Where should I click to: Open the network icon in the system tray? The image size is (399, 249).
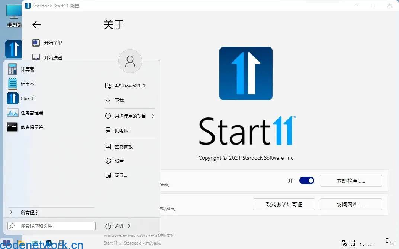pyautogui.click(x=352, y=243)
